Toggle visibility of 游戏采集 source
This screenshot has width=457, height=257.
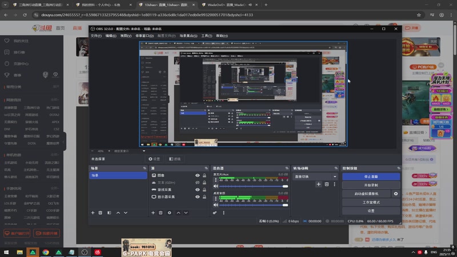click(198, 190)
